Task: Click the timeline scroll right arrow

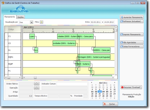Action: (x=113, y=77)
